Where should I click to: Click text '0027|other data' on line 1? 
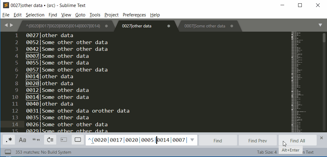[50, 36]
